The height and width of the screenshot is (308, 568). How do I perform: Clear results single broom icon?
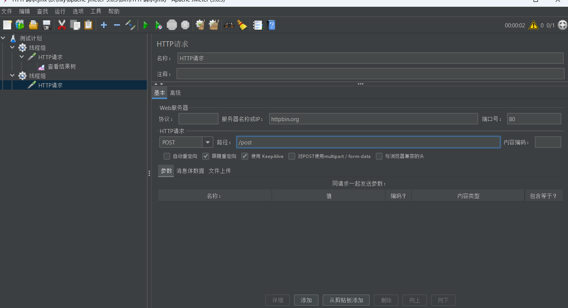click(x=200, y=25)
